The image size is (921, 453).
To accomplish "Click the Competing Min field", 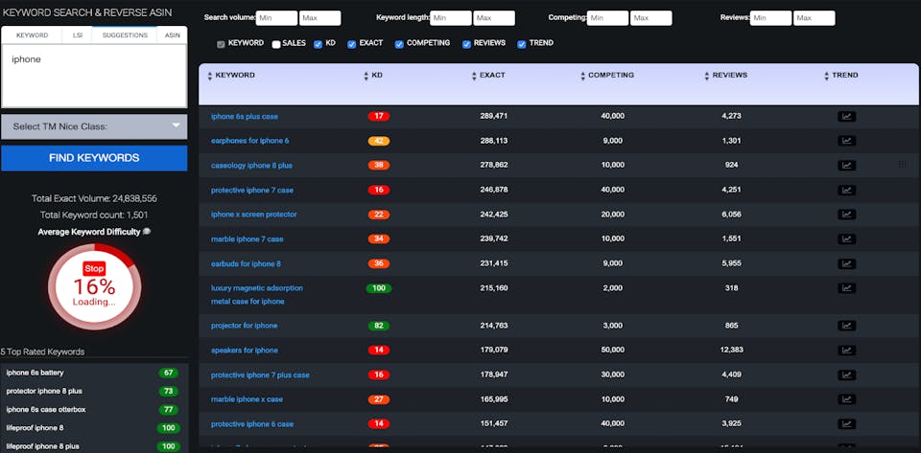I will 607,18.
